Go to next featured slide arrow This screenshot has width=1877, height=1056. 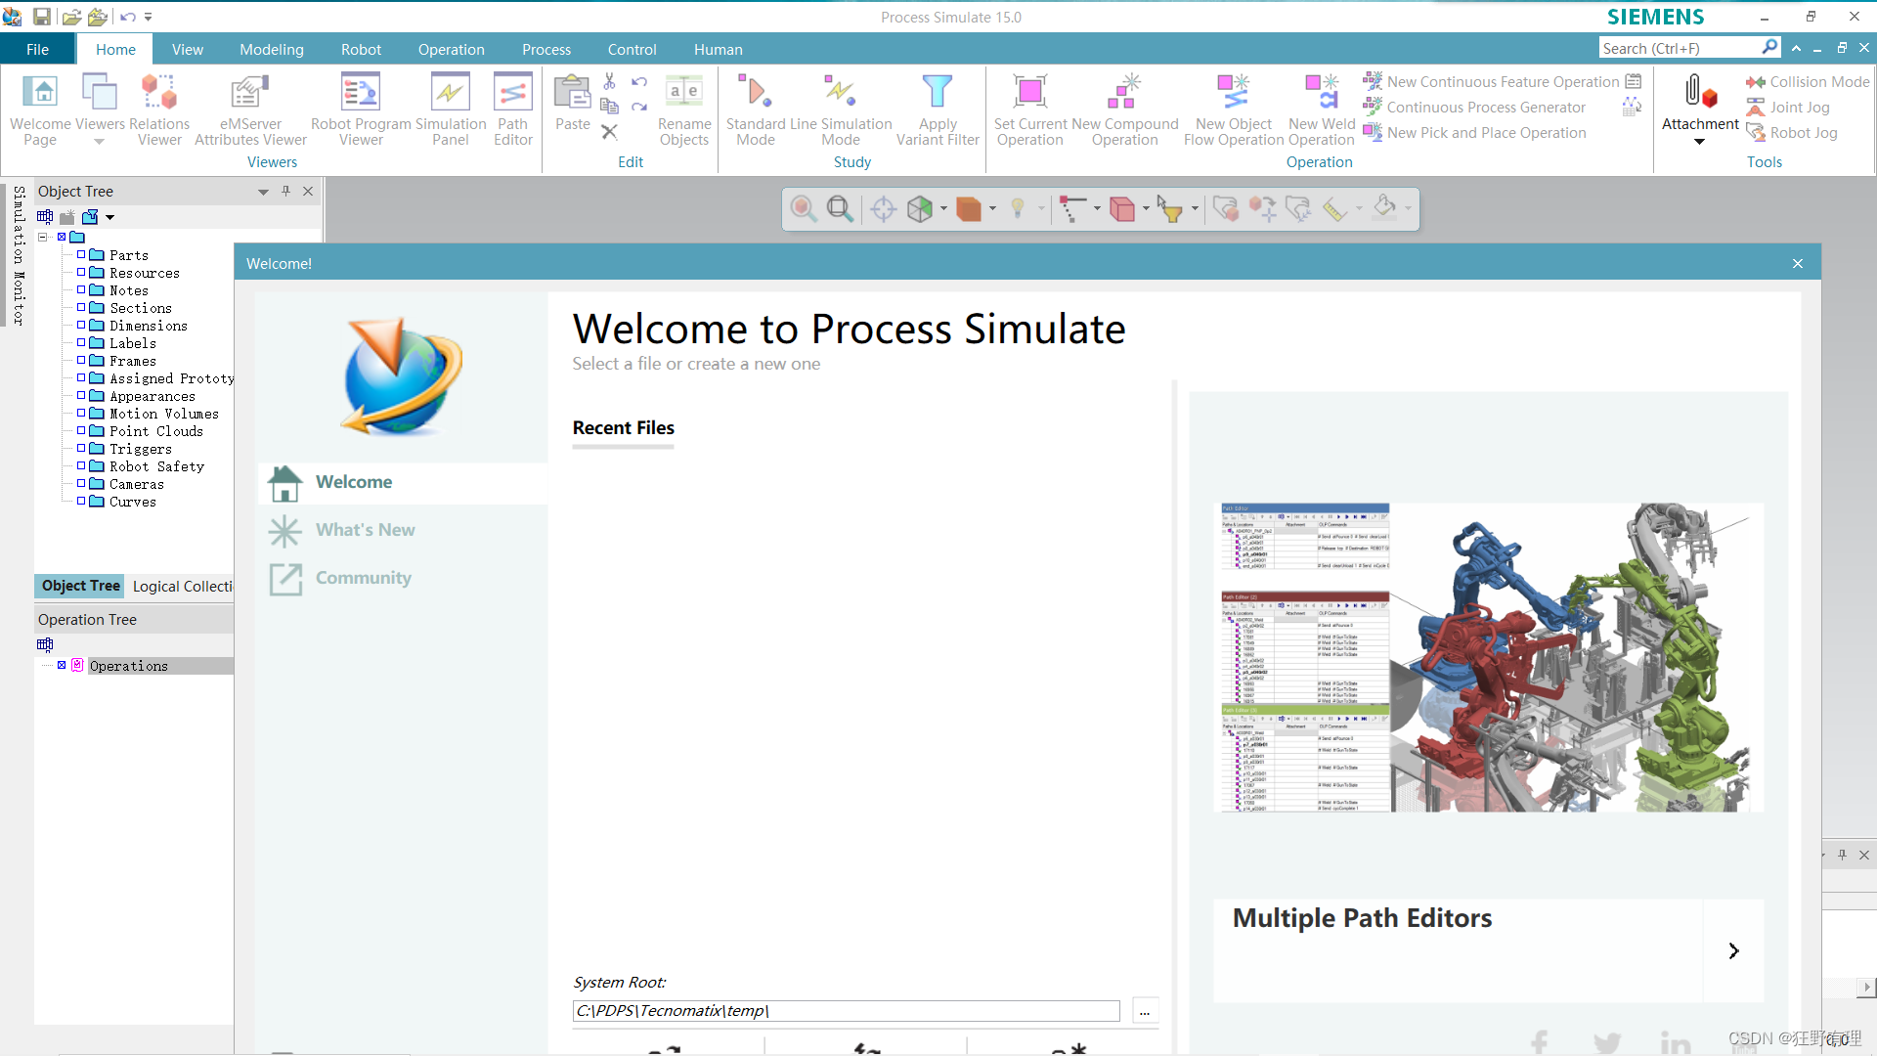click(x=1733, y=950)
